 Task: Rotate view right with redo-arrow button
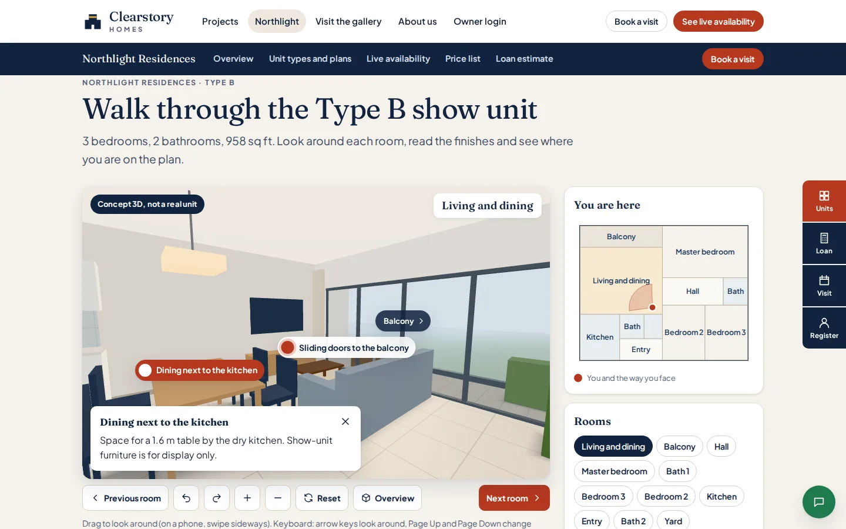pyautogui.click(x=217, y=498)
